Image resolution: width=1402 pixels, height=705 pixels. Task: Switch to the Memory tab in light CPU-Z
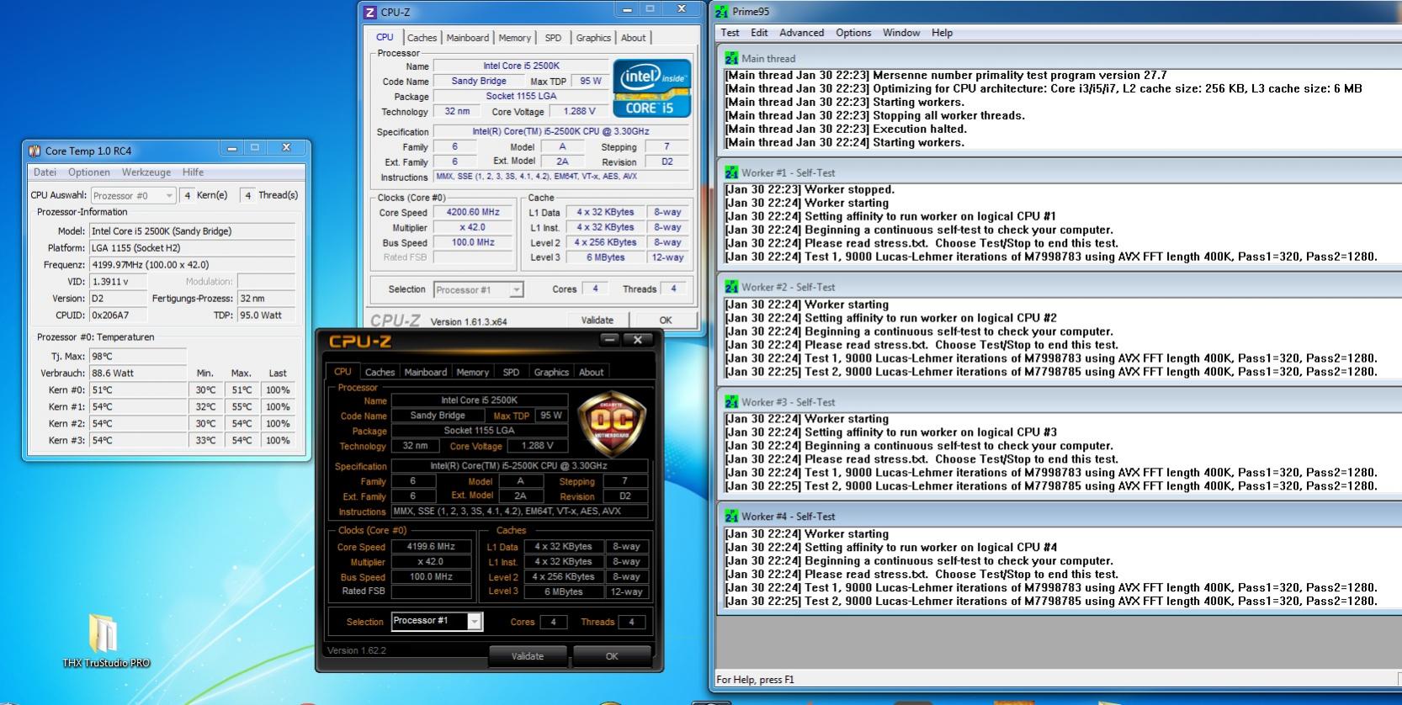pyautogui.click(x=514, y=38)
